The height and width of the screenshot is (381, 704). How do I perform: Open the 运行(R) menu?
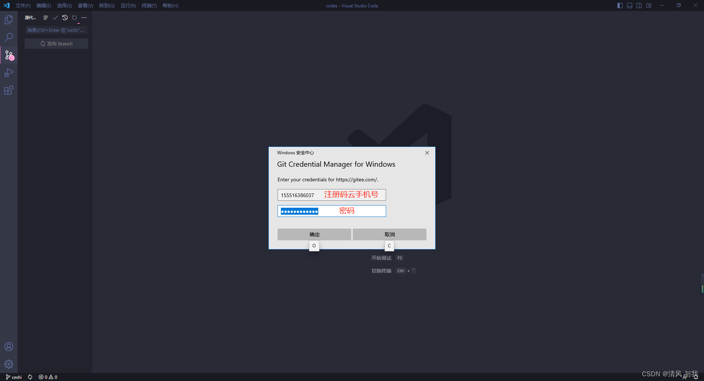(128, 5)
